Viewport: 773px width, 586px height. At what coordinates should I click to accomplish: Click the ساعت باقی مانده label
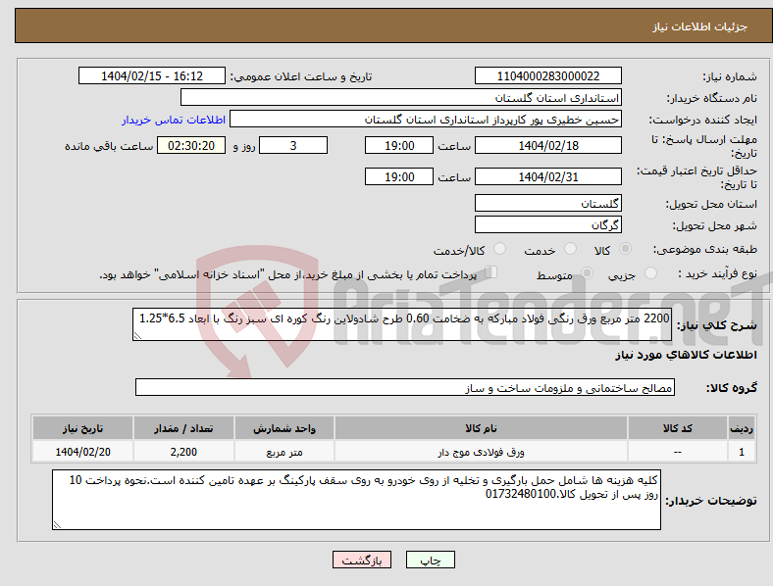(109, 146)
